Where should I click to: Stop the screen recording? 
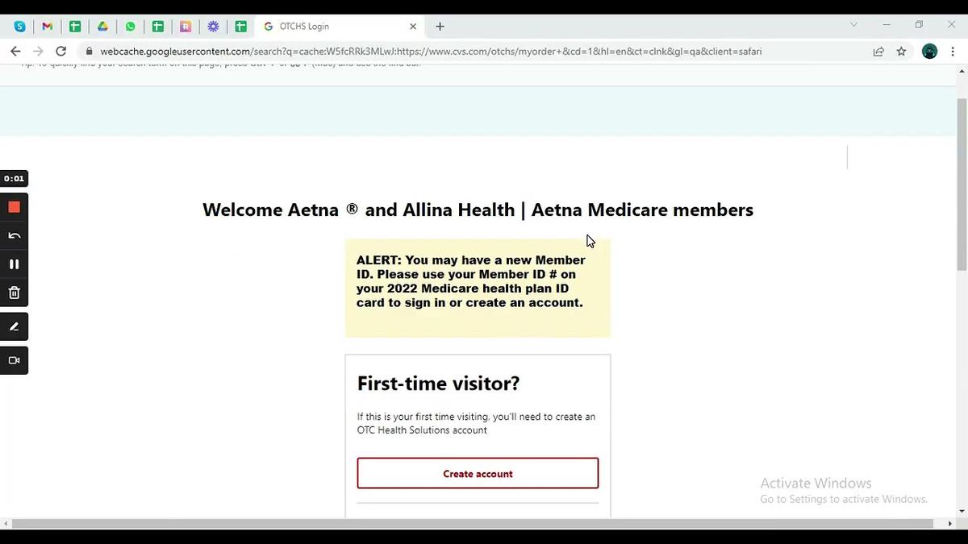coord(14,207)
